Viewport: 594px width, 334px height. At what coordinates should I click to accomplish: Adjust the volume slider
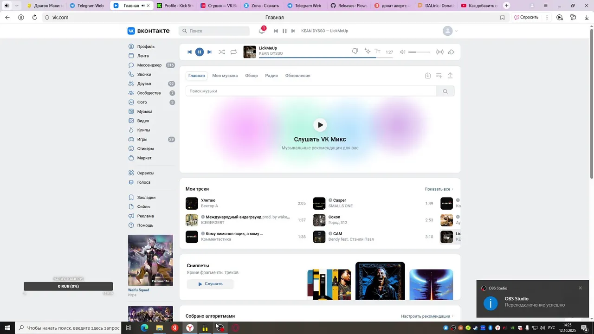419,52
